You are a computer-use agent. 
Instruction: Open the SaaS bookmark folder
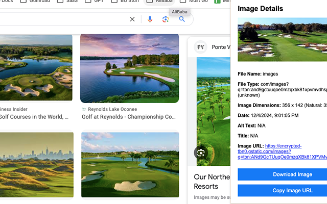(x=67, y=1)
